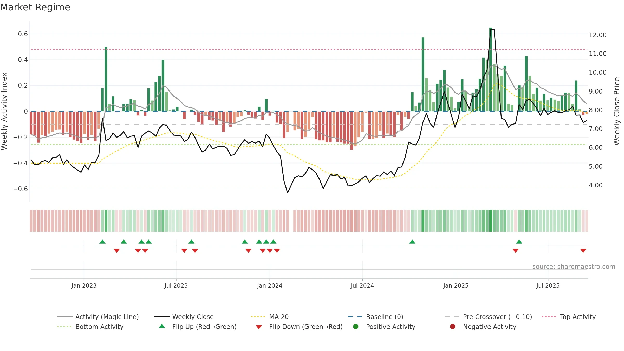Click the Top Activity legend entry
This screenshot has height=351, width=624.
(569, 317)
